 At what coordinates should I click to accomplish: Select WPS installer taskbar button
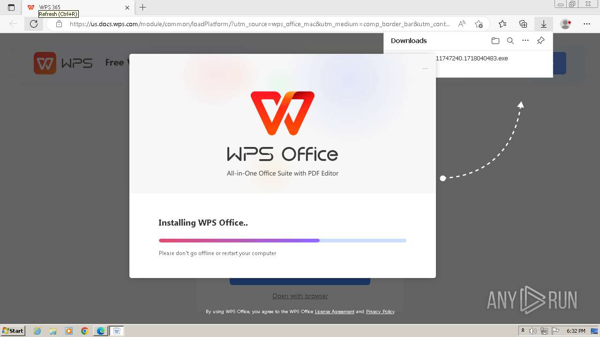[117, 331]
